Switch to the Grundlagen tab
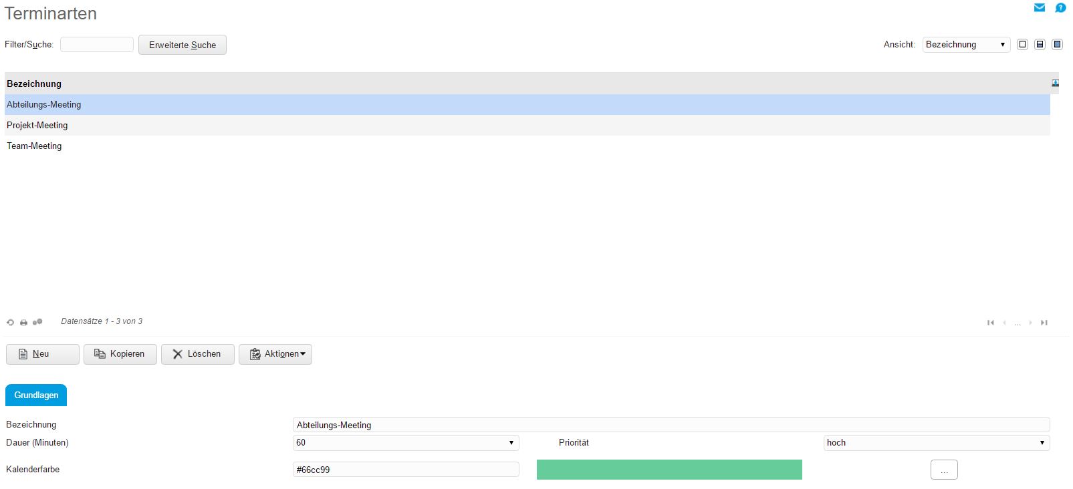 [36, 395]
